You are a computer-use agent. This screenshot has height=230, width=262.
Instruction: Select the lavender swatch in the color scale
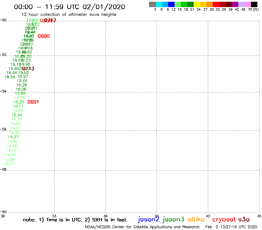tap(241, 4)
